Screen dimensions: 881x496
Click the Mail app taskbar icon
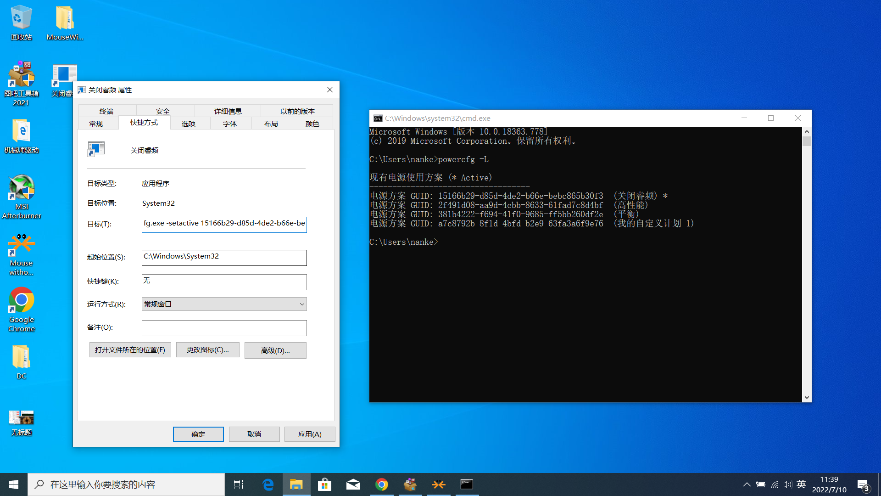353,485
